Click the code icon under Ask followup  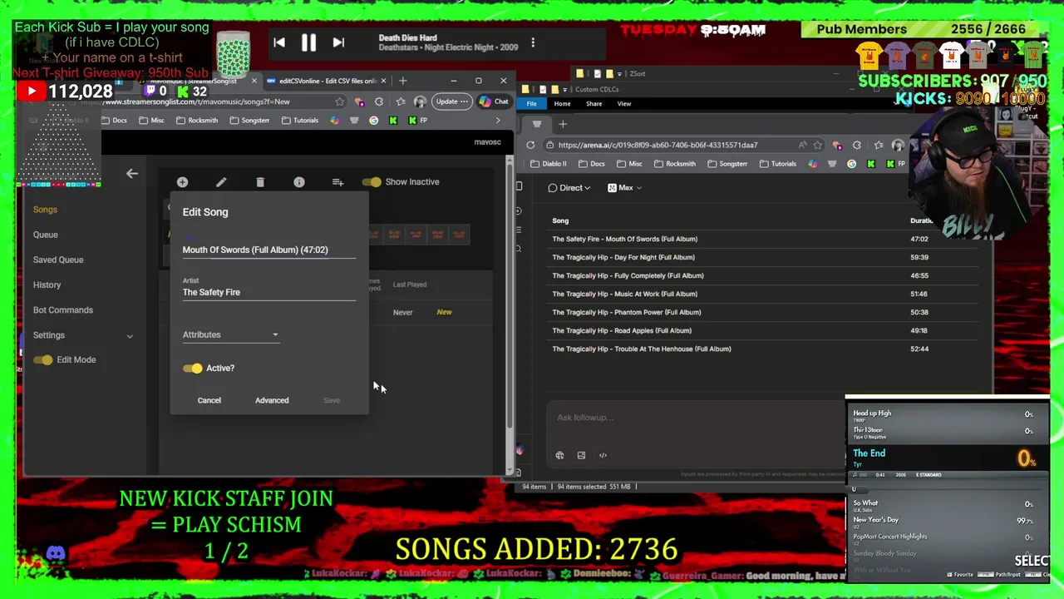point(603,455)
